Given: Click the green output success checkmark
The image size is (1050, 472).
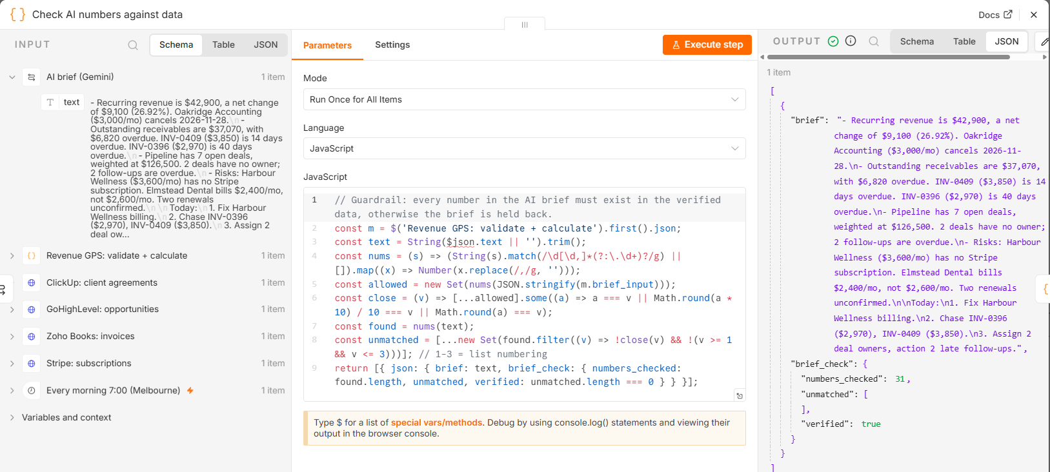Looking at the screenshot, I should [833, 41].
